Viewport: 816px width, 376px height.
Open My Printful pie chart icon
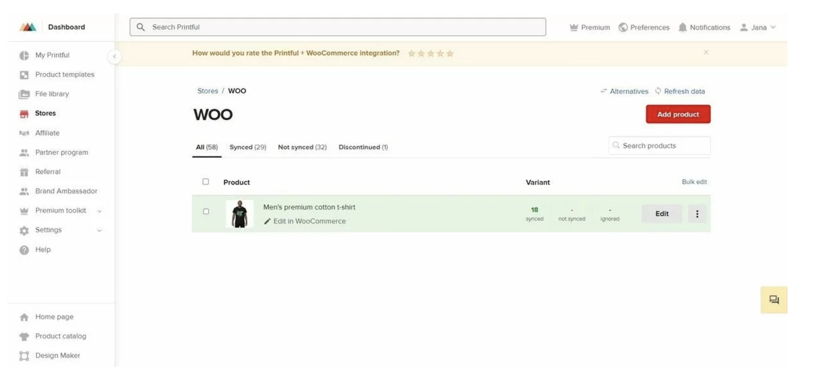24,56
